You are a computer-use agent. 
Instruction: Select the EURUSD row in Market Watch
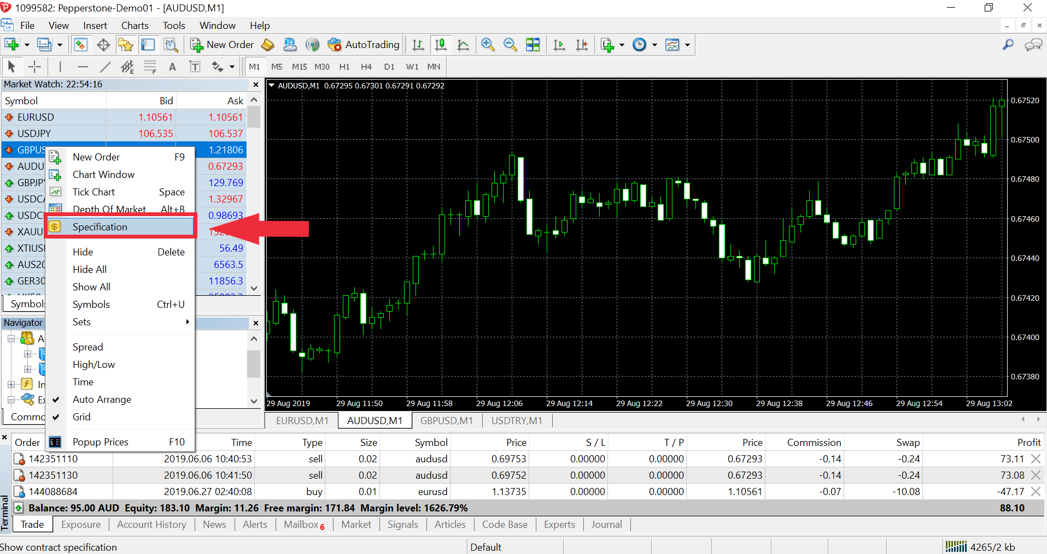[124, 117]
